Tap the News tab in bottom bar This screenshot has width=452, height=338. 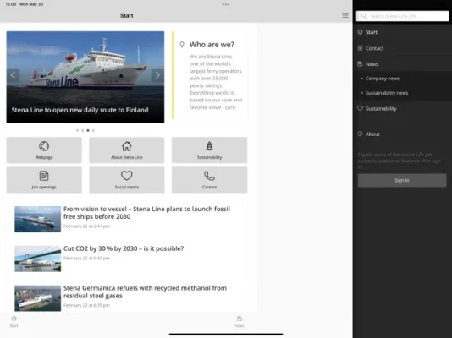click(240, 321)
